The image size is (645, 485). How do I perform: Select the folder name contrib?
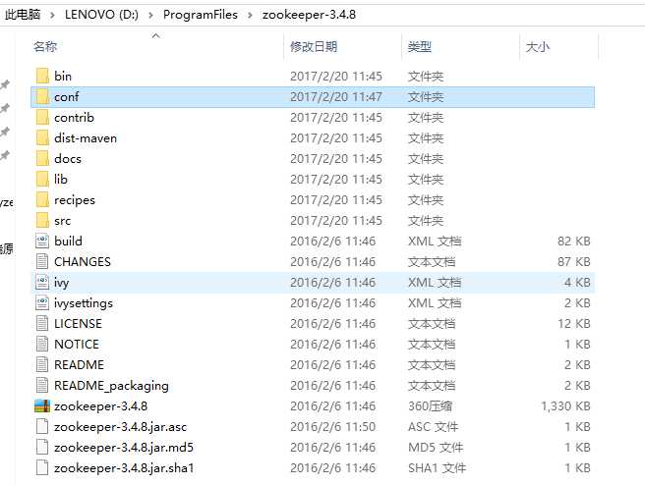click(74, 117)
